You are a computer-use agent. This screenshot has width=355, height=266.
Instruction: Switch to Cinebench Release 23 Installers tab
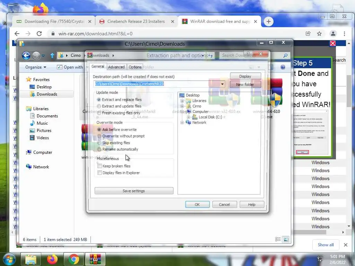137,21
